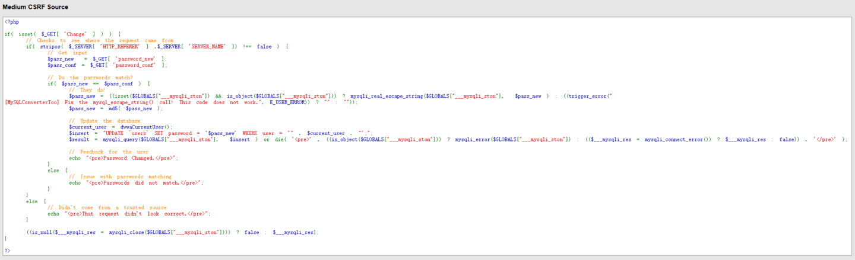Click the 'Update the database' comment
The width and height of the screenshot is (855, 260).
click(104, 121)
